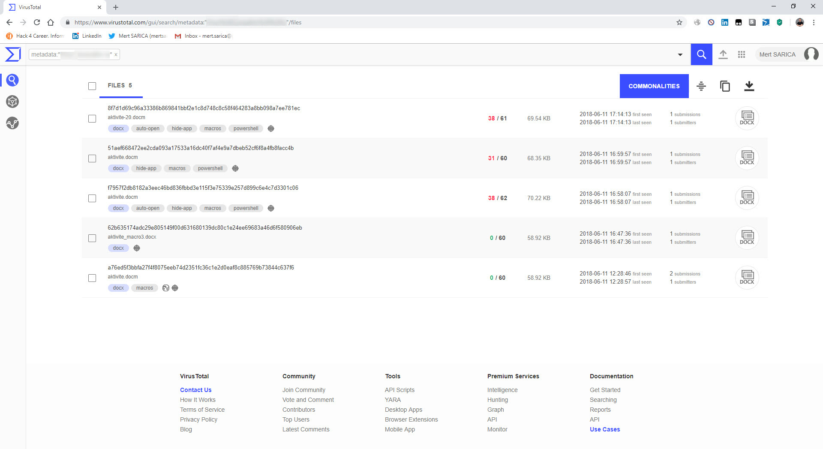The image size is (823, 449).
Task: Click the VirusTotal sigma logo
Action: tap(13, 54)
